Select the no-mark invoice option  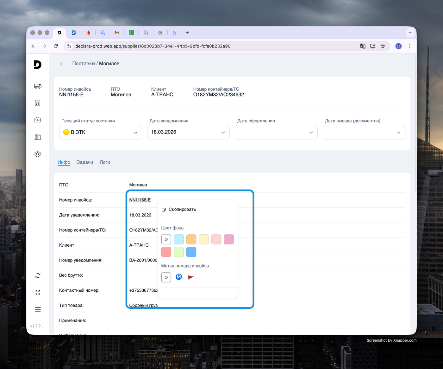[x=166, y=277]
